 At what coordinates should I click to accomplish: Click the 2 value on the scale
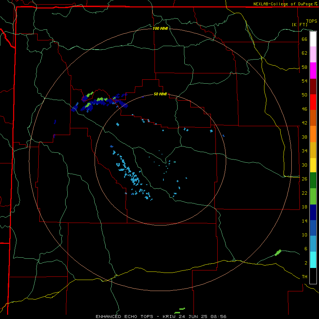306,263
